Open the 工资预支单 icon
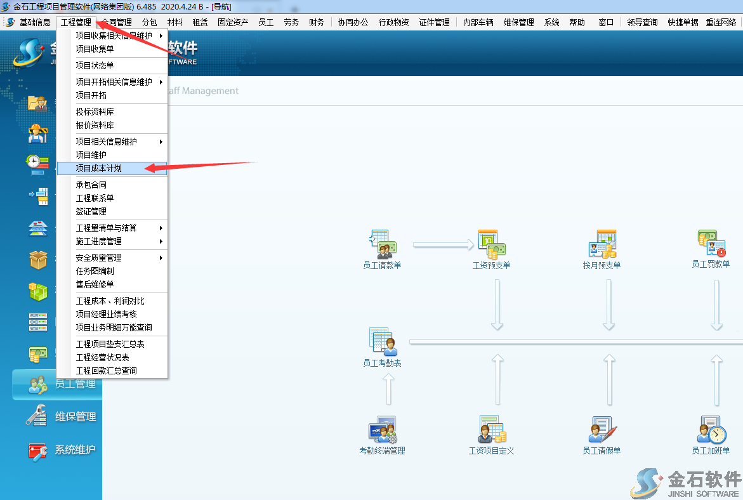Screen dimensions: 743x500 click(x=491, y=244)
